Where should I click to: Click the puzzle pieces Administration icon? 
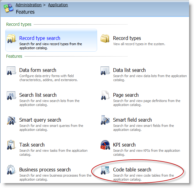8,8
